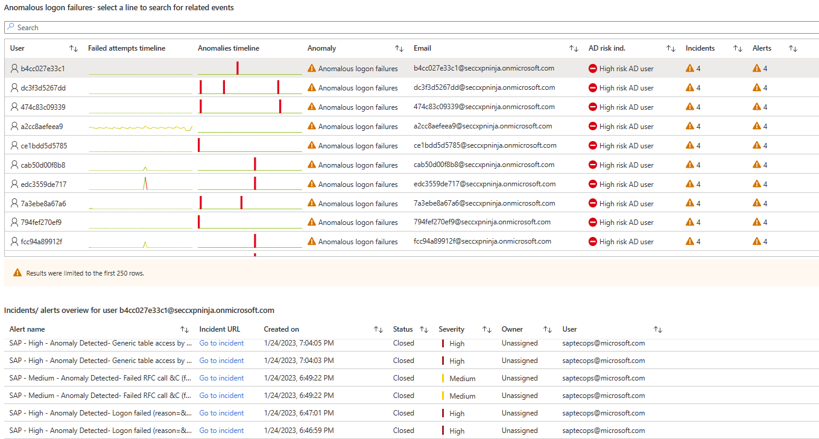Click user icon for fcc94a89912f
The height and width of the screenshot is (439, 819).
14,241
